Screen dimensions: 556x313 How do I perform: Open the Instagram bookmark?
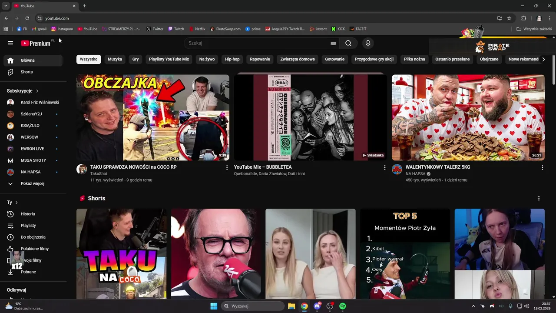(62, 29)
